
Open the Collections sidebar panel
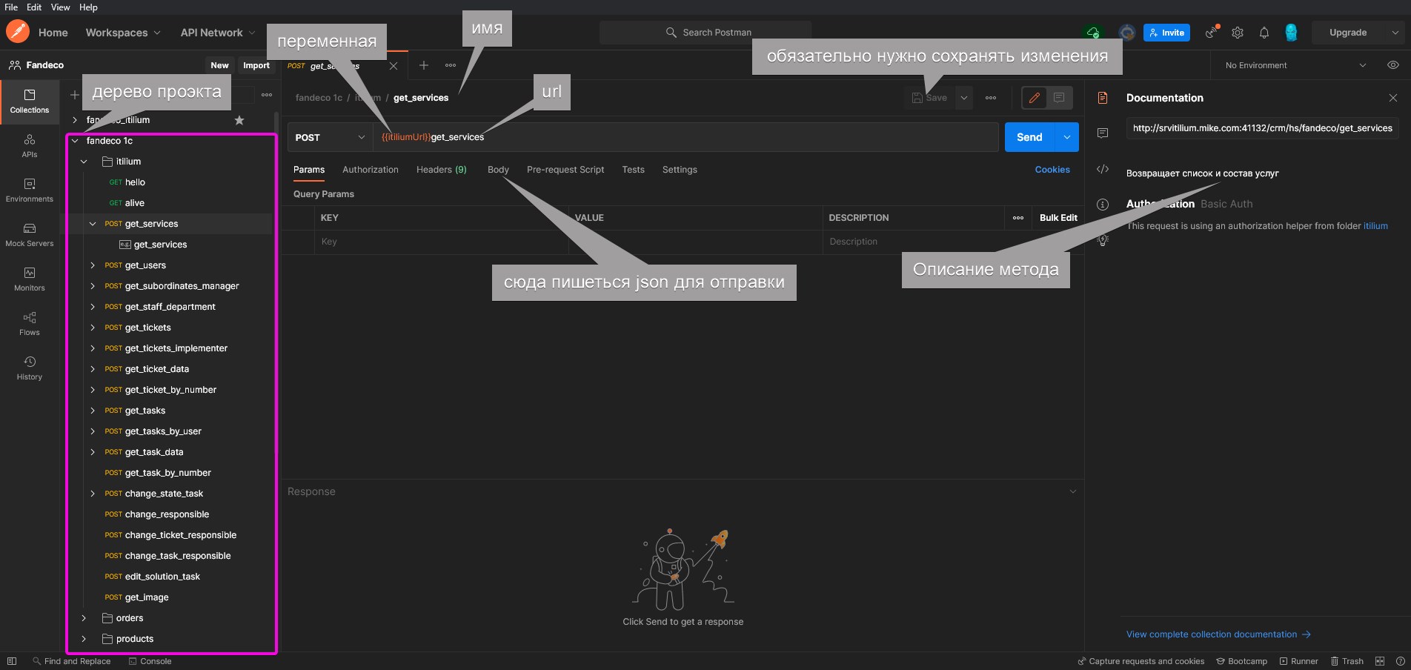[x=30, y=101]
